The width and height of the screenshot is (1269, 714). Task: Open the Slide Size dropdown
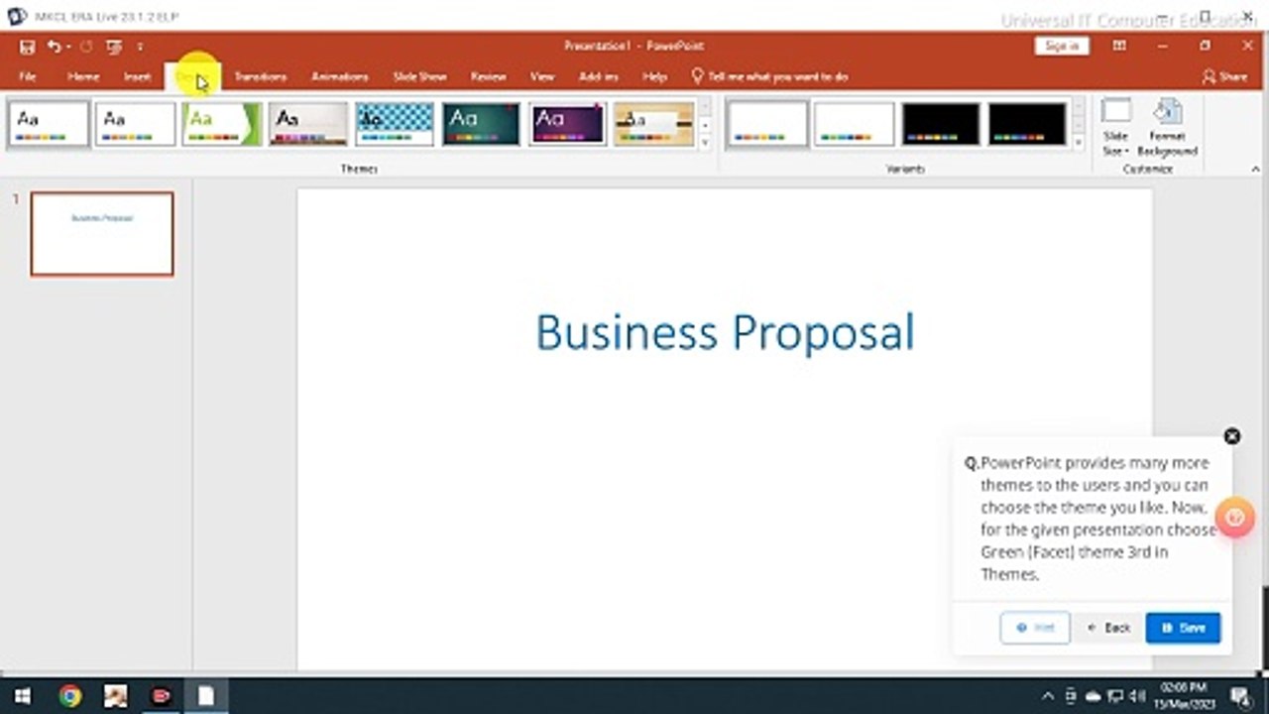click(x=1115, y=128)
